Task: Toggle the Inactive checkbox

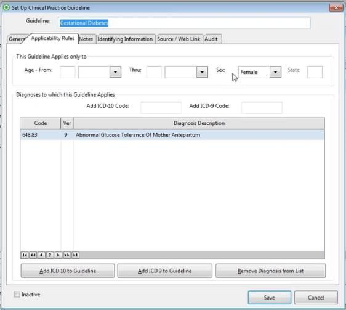Action: tap(17, 295)
